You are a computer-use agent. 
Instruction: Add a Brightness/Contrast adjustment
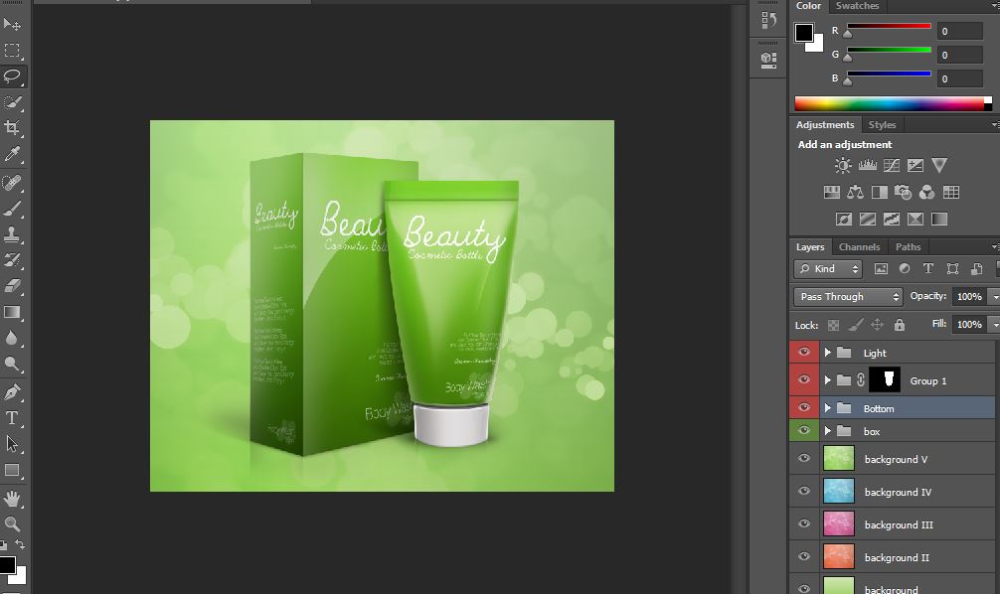(x=843, y=166)
